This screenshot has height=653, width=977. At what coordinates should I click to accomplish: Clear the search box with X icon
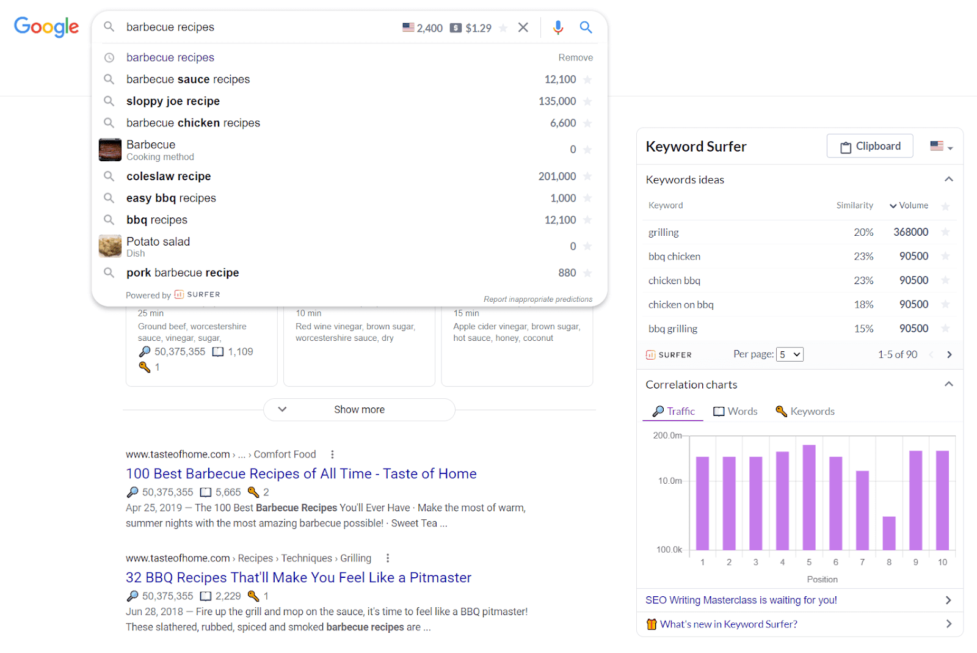[x=523, y=27]
